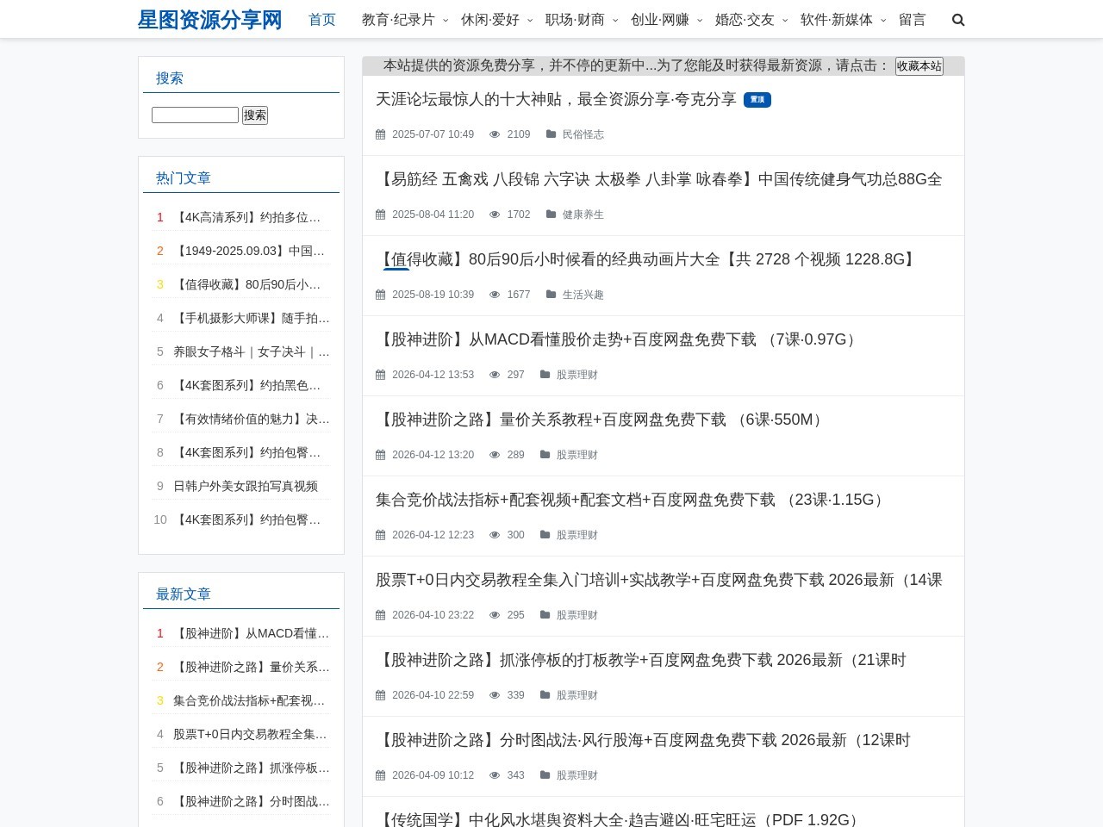The width and height of the screenshot is (1103, 827).
Task: Click eye icon beside 2109 views
Action: (495, 134)
